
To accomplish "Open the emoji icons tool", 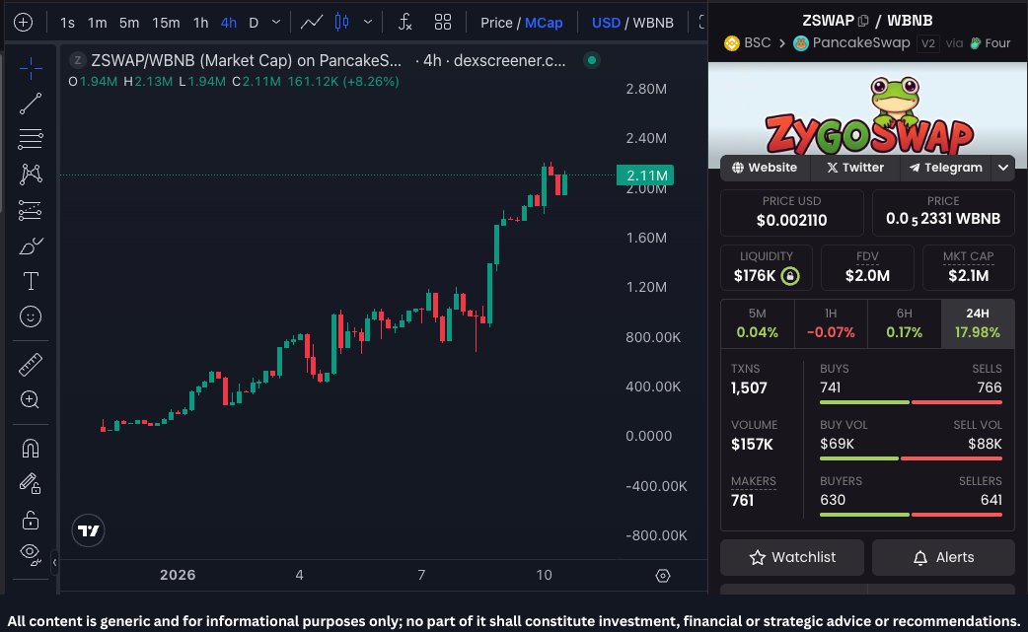I will 31,316.
